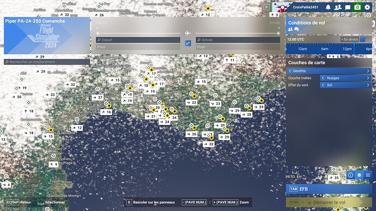Click Démarrer le vol button
This screenshot has height=211, width=376.
coord(329,202)
